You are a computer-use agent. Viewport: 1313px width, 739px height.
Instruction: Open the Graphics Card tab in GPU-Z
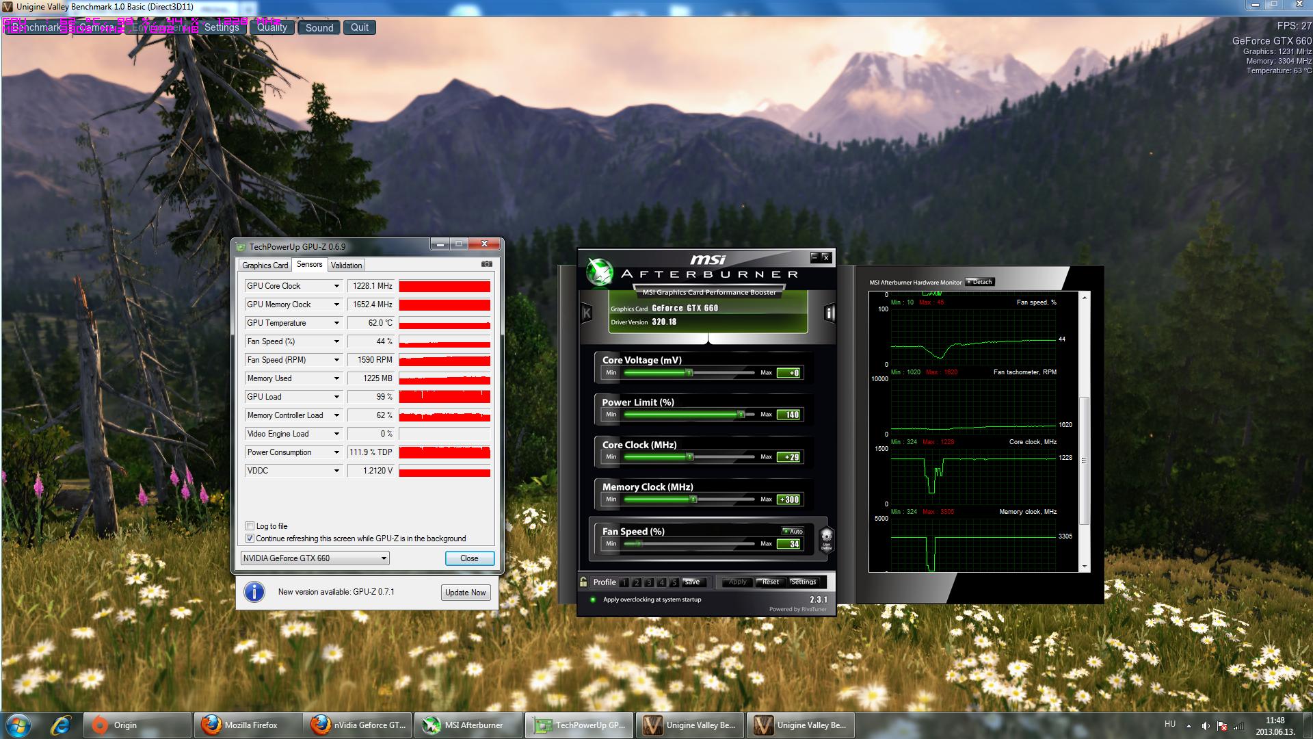(x=265, y=265)
